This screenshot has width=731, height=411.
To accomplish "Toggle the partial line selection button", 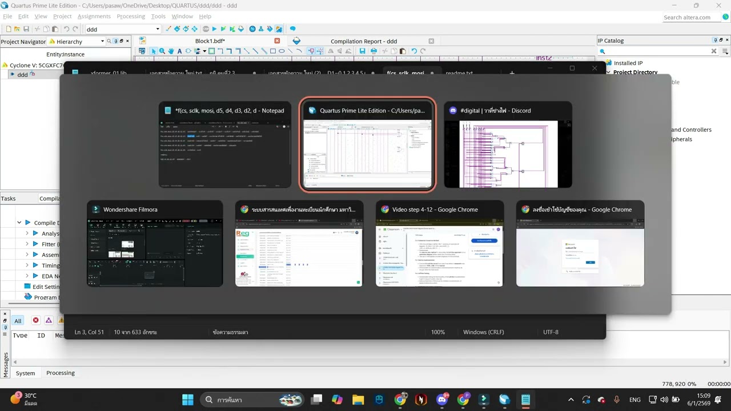I will click(x=320, y=51).
